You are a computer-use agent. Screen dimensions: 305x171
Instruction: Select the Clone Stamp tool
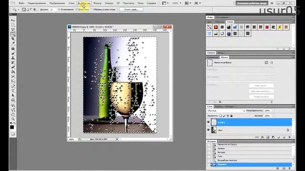tap(13, 58)
